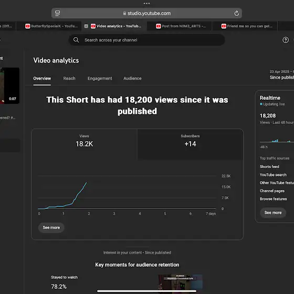This screenshot has height=294, width=294.
Task: Tap the home indicator bar at bottom
Action: point(146,291)
